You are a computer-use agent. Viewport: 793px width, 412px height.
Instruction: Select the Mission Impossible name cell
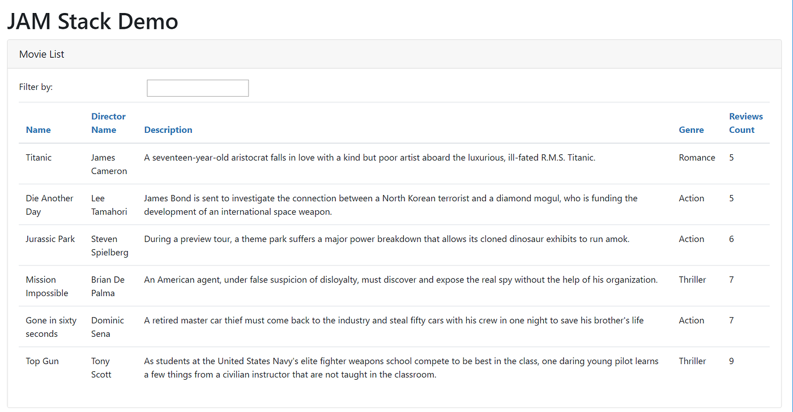point(47,287)
